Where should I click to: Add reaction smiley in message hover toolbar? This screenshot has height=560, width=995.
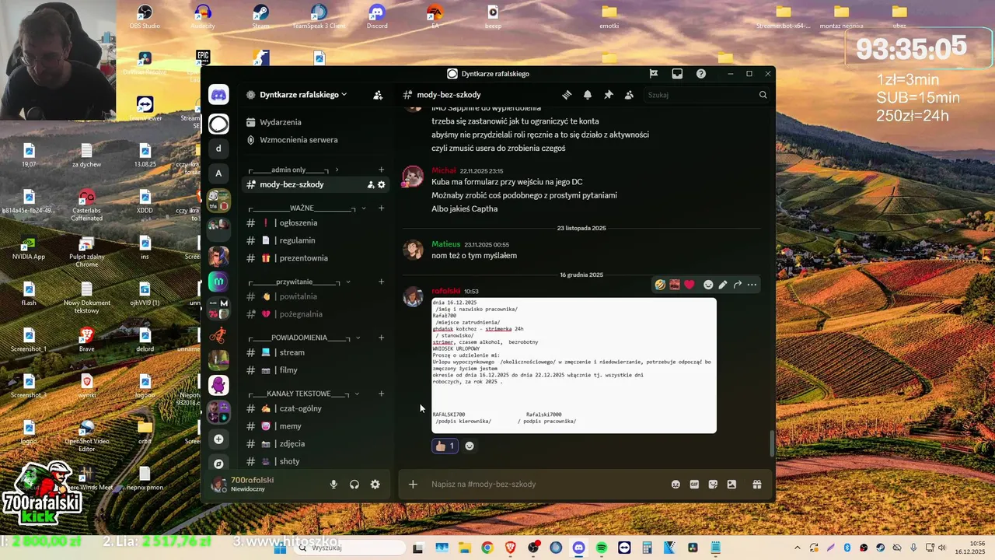pyautogui.click(x=708, y=285)
